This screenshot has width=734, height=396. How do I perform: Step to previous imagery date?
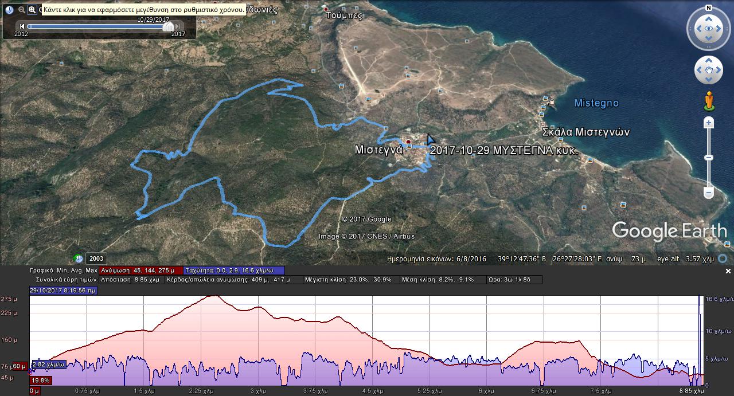22,26
